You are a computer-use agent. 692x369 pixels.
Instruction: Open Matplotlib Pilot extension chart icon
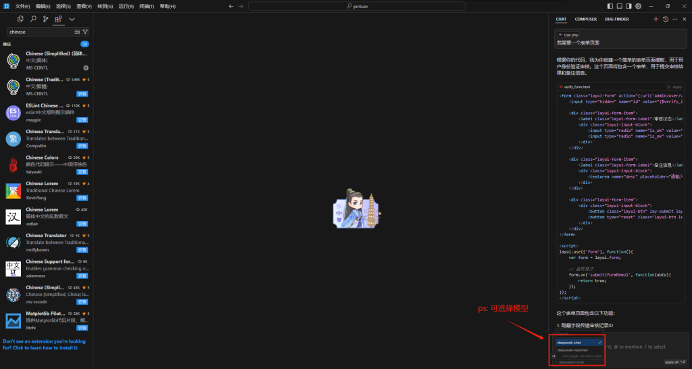pos(14,320)
